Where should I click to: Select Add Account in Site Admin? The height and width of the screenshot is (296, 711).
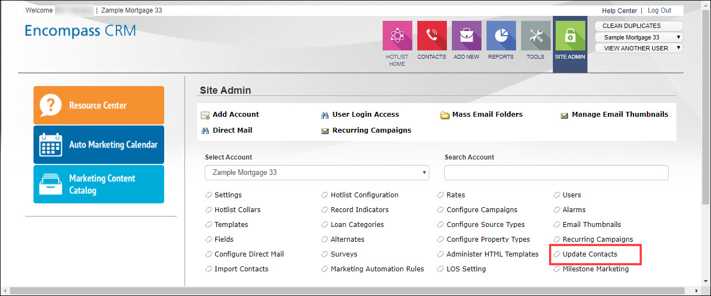tap(236, 115)
